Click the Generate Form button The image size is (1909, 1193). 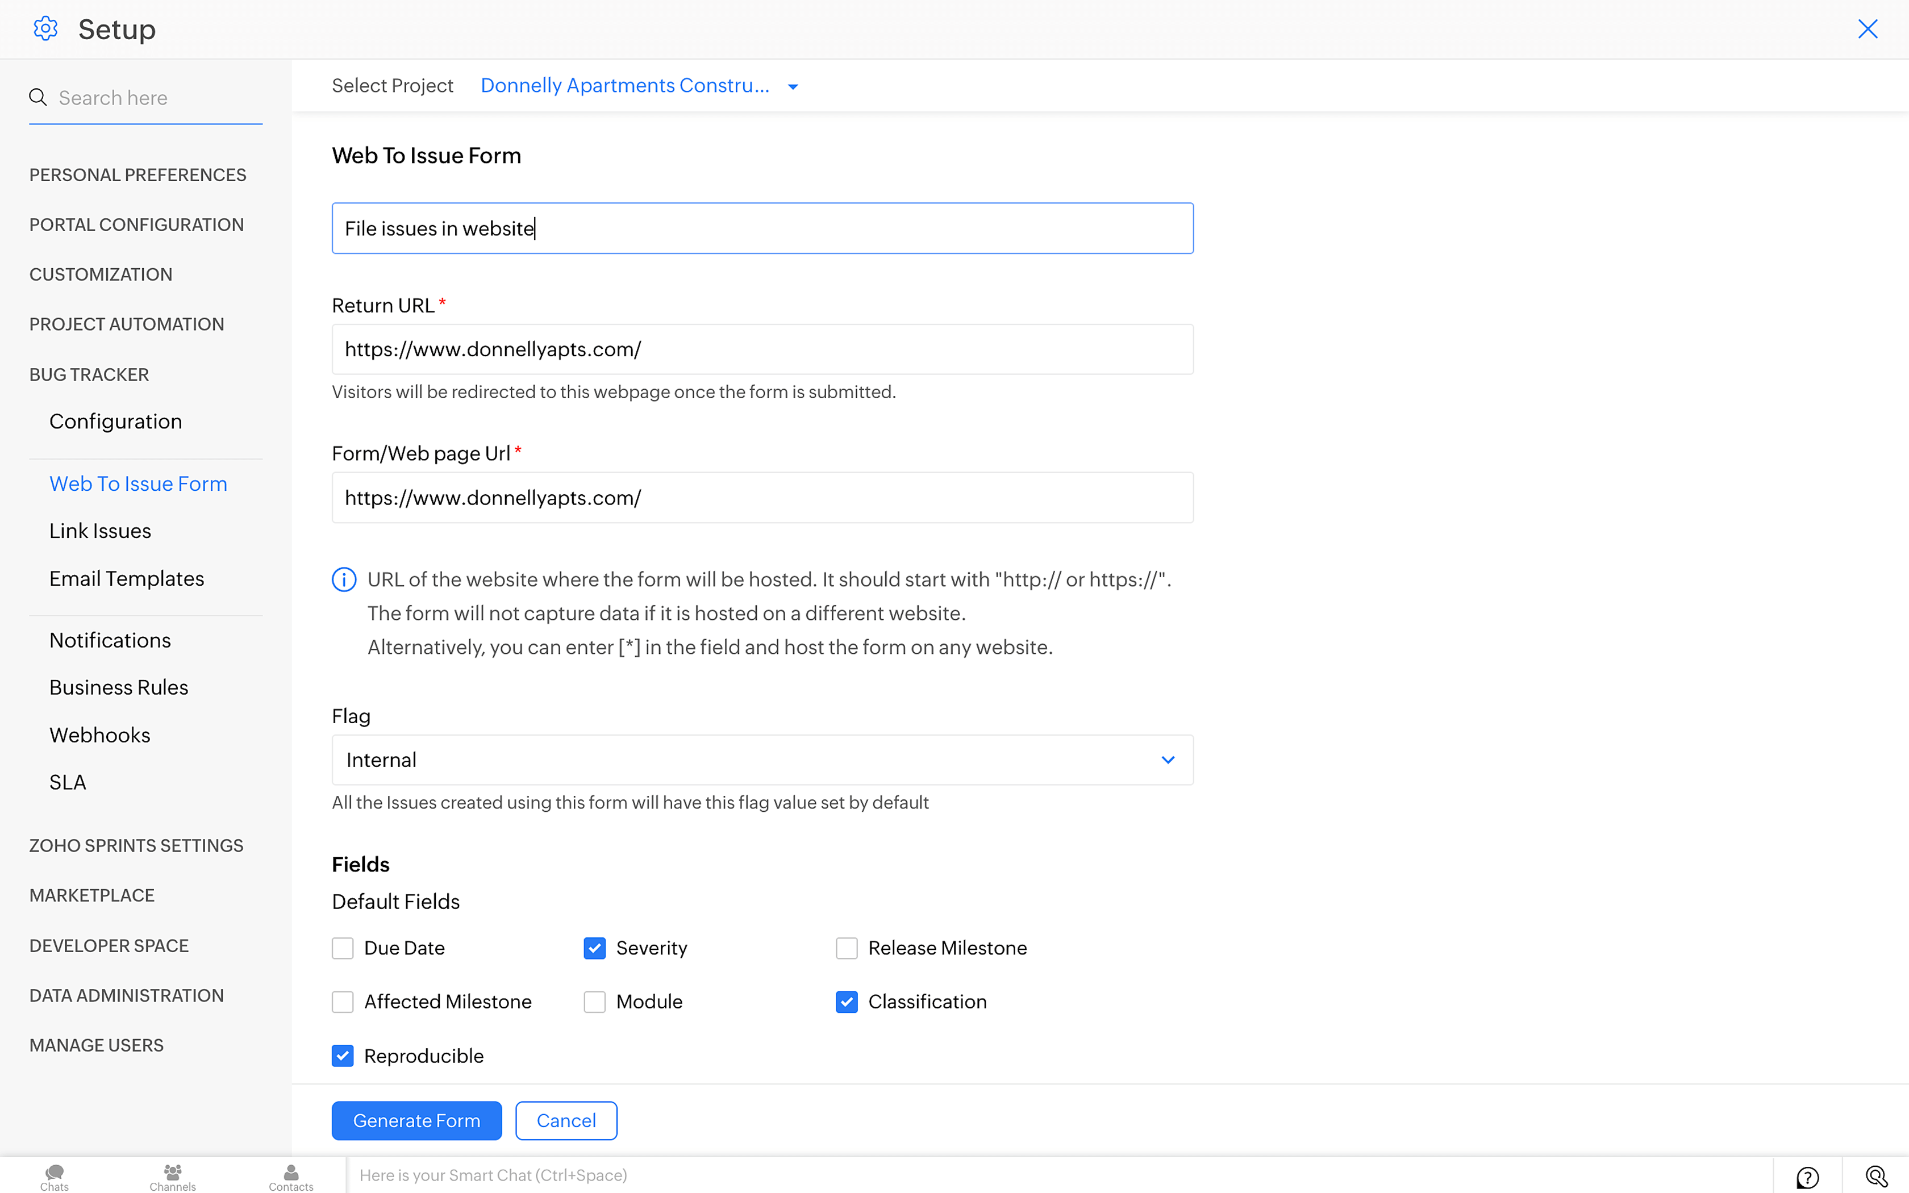[416, 1120]
